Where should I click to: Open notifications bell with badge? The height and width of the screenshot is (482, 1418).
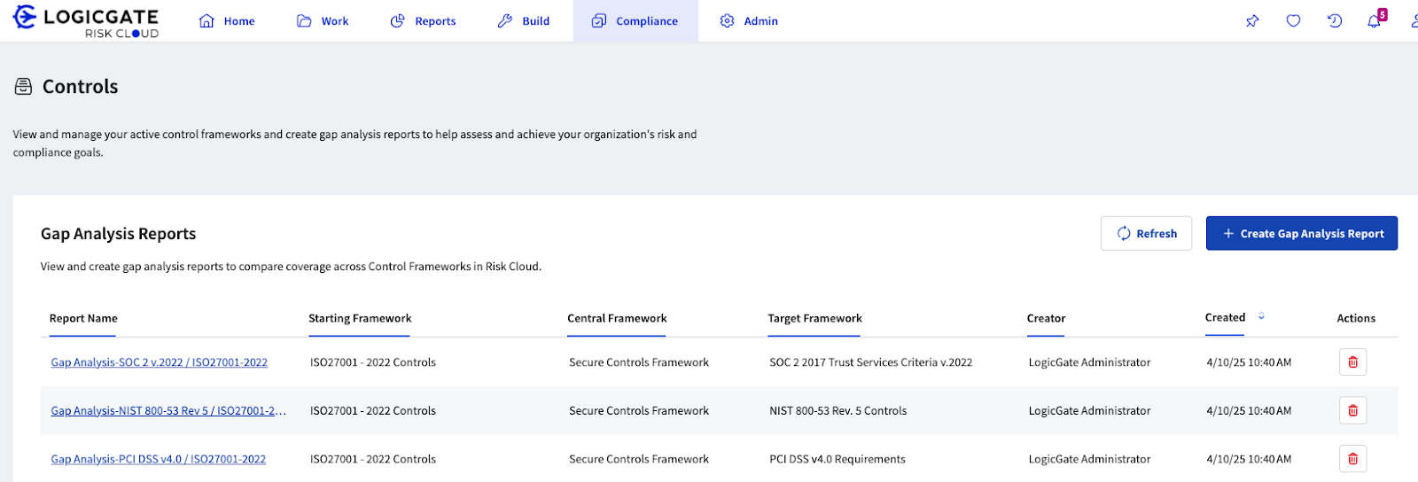[x=1375, y=19]
